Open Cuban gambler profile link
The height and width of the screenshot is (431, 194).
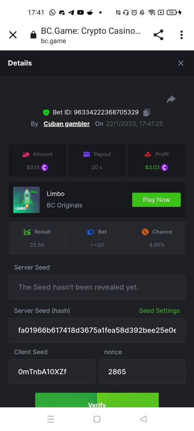click(x=67, y=124)
